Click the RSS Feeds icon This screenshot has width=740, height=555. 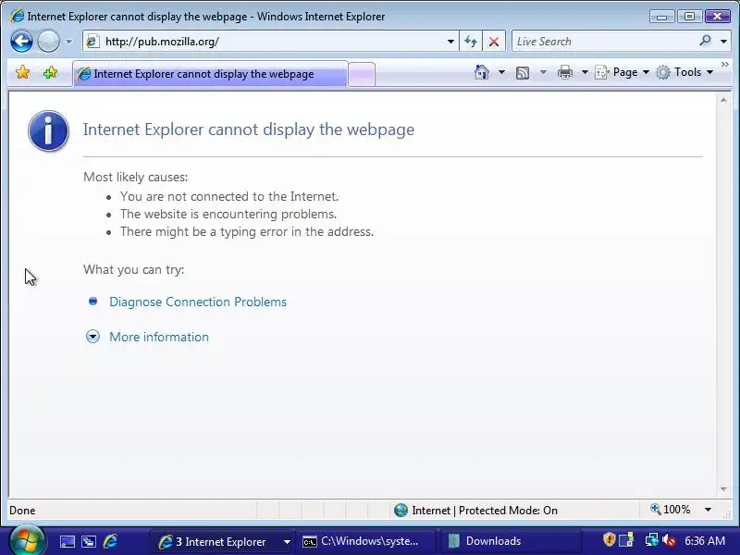point(523,73)
